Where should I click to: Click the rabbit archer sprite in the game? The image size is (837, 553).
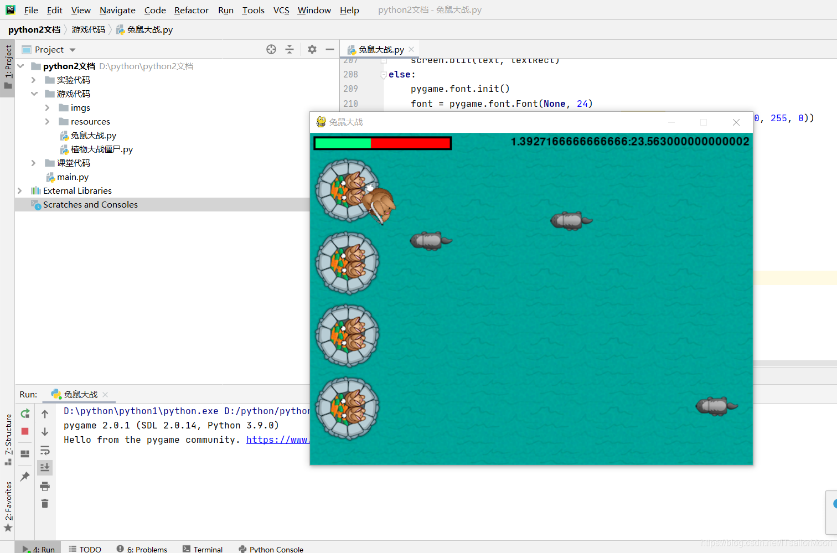point(379,205)
